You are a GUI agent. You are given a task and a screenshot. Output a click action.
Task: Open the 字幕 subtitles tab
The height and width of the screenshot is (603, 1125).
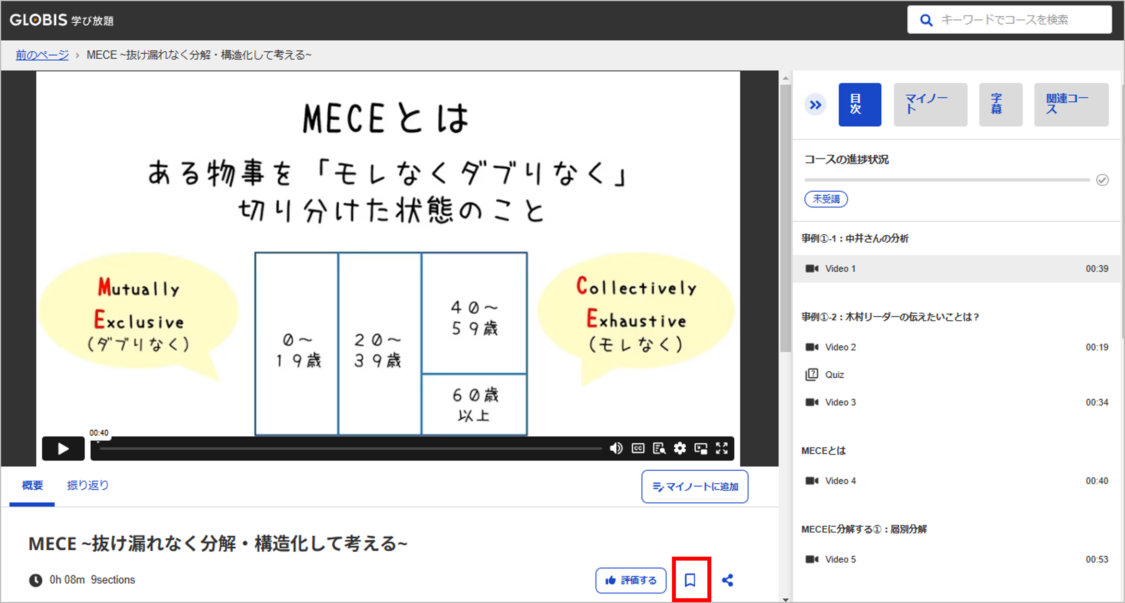point(1000,105)
